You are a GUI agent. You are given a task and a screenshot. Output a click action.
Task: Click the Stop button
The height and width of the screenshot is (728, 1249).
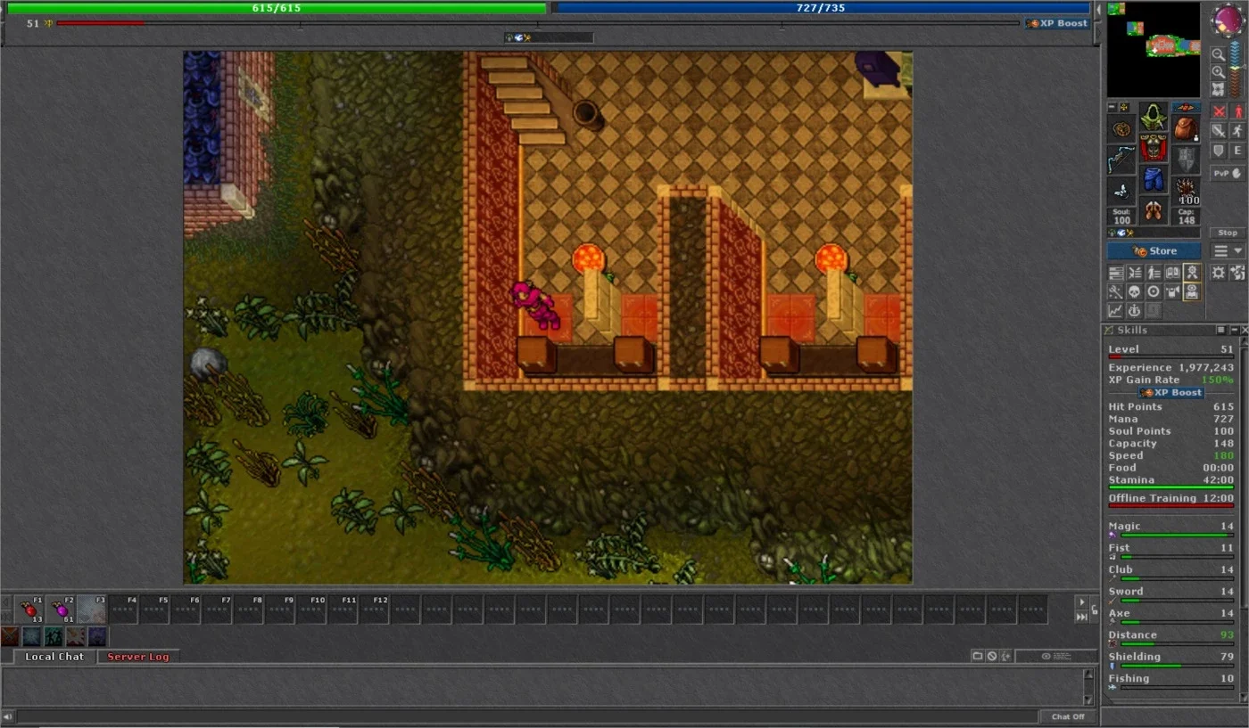[x=1228, y=232]
